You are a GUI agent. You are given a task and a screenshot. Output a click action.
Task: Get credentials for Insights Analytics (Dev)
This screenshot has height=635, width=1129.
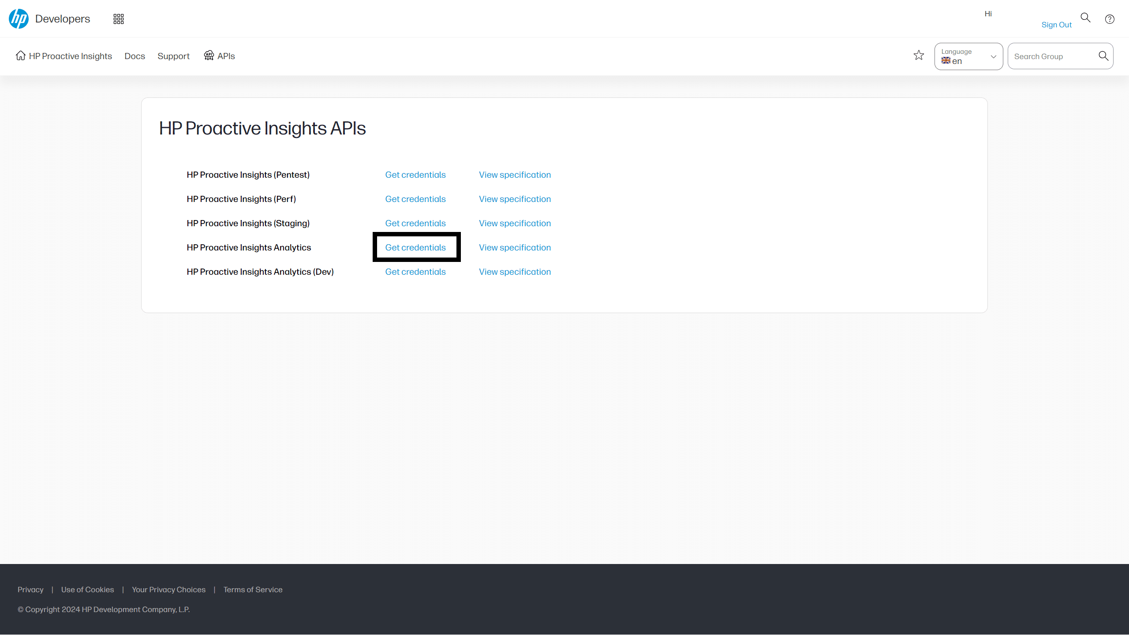(x=415, y=272)
